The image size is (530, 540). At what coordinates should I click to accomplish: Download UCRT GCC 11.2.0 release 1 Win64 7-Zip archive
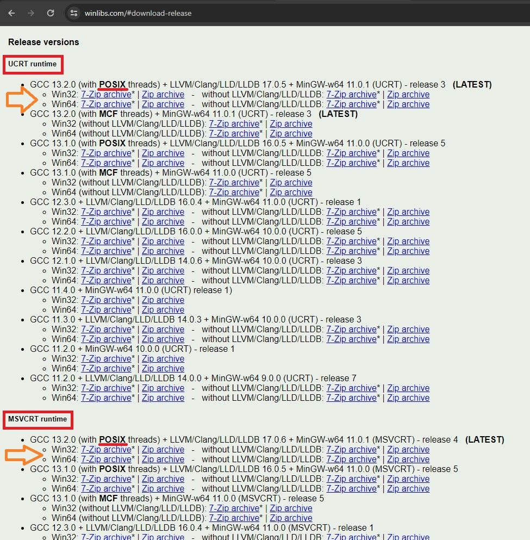(107, 368)
